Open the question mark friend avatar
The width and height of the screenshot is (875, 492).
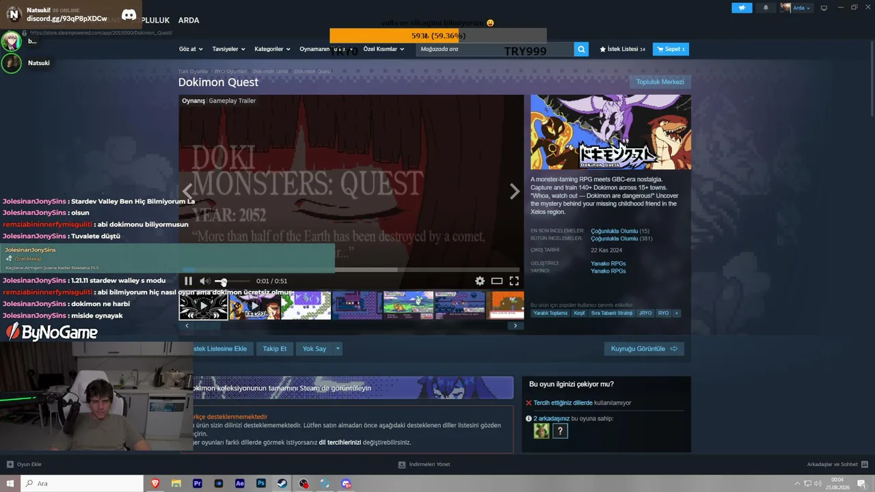pyautogui.click(x=560, y=431)
